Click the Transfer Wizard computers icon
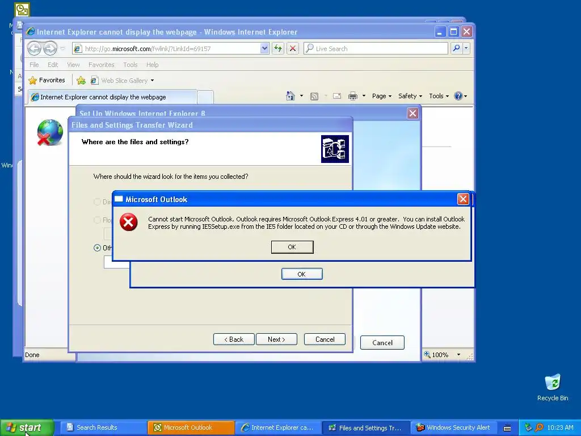Image resolution: width=581 pixels, height=436 pixels. (x=335, y=149)
